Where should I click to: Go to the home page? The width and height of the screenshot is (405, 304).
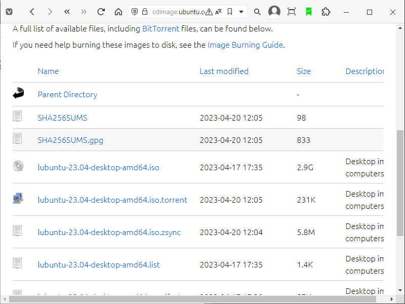tap(118, 12)
